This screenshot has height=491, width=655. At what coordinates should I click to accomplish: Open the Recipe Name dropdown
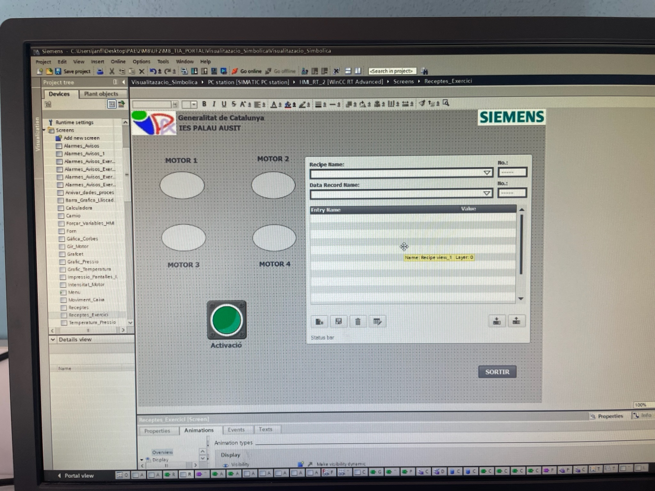(x=487, y=173)
